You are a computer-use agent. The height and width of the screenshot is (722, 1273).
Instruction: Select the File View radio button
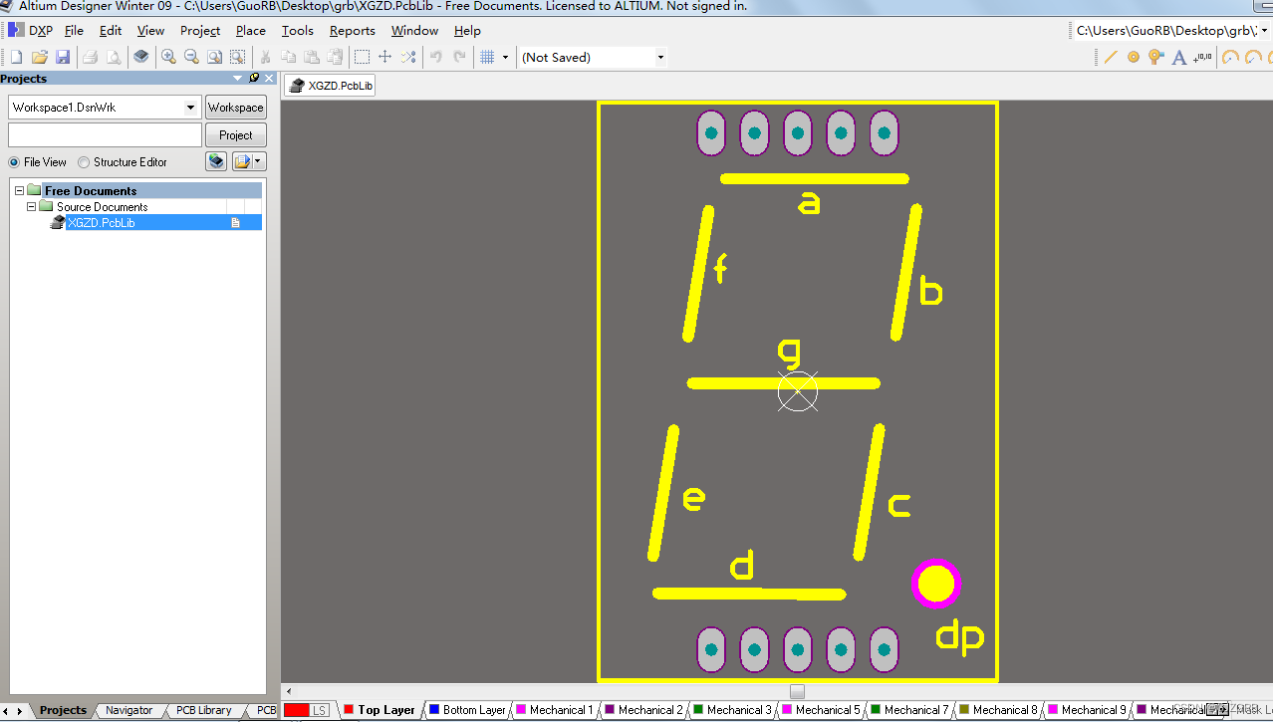tap(12, 161)
